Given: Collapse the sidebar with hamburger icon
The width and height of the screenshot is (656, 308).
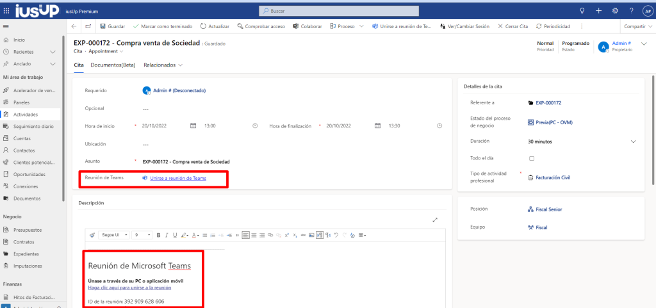Looking at the screenshot, I should (6, 26).
